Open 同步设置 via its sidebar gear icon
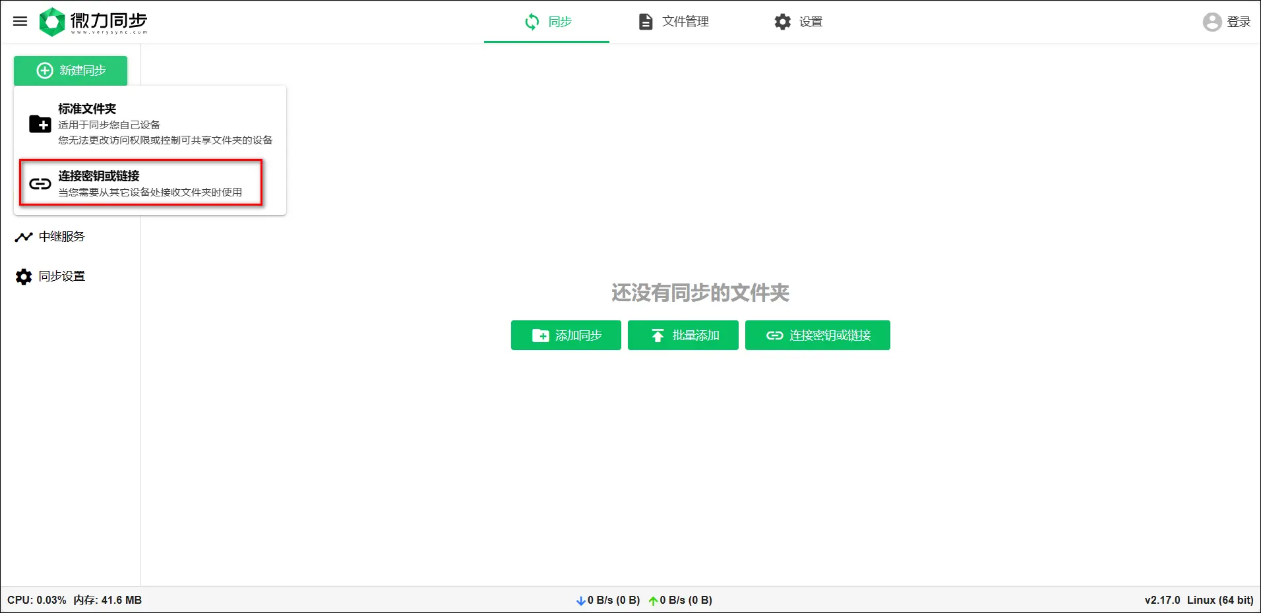1261x613 pixels. point(24,277)
